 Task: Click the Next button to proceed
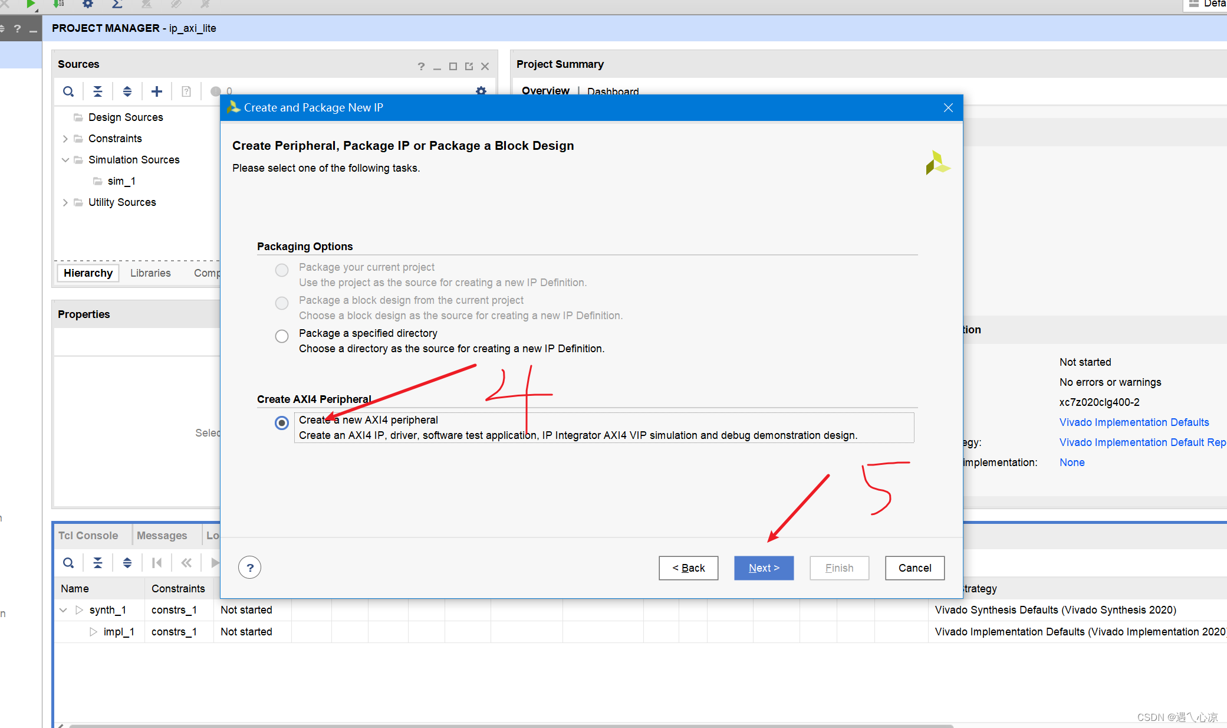coord(764,568)
